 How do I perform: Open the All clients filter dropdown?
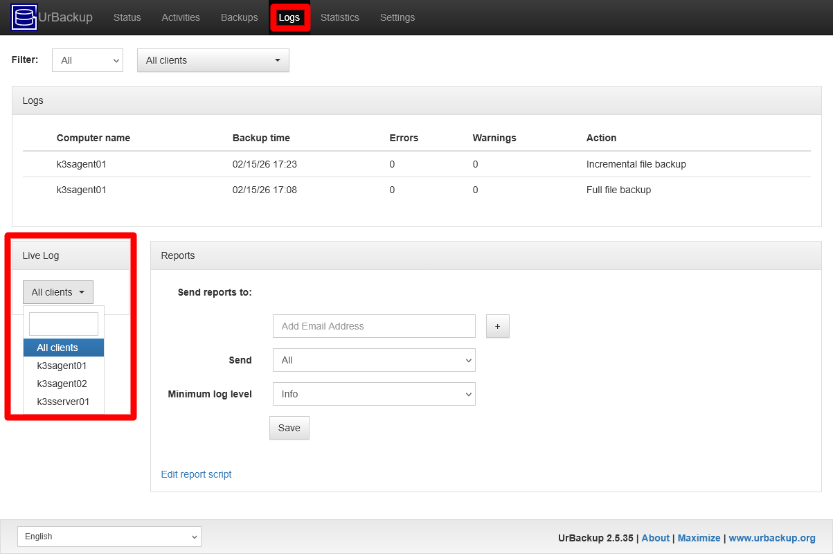(x=213, y=60)
